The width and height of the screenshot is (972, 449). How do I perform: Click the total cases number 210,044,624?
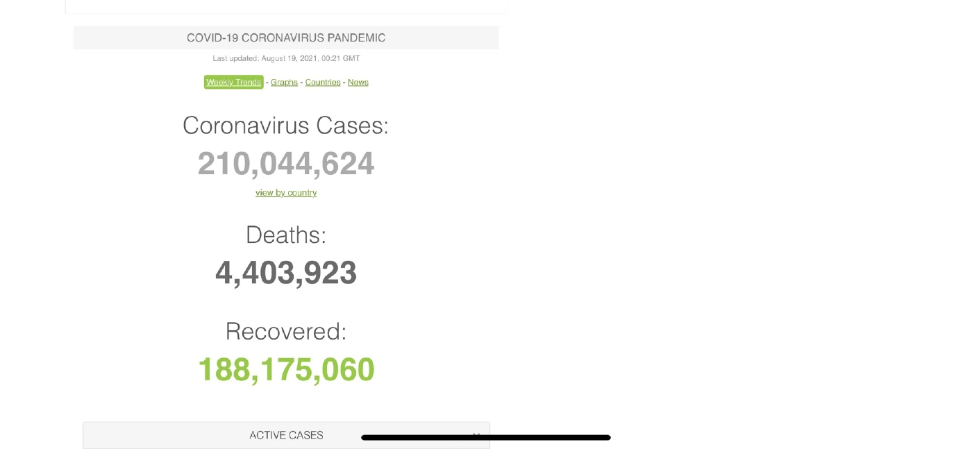click(285, 164)
